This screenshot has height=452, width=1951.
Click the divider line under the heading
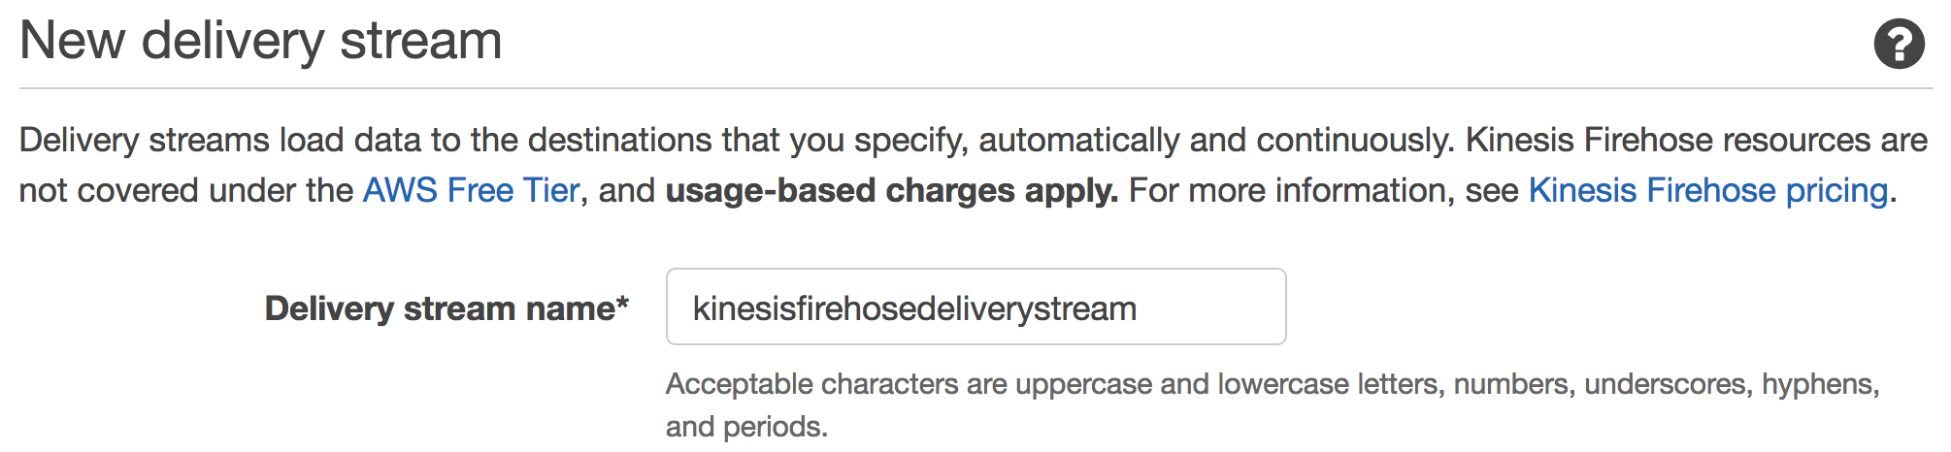coord(975,88)
